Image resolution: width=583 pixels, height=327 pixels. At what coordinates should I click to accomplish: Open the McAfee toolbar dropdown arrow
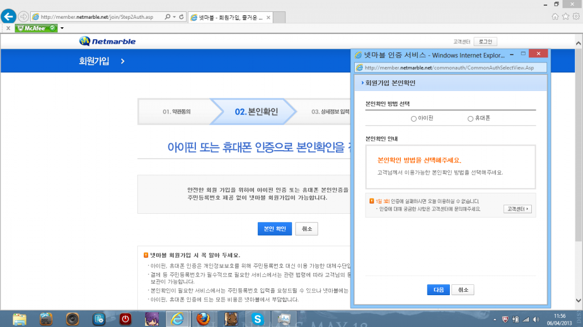pyautogui.click(x=61, y=28)
